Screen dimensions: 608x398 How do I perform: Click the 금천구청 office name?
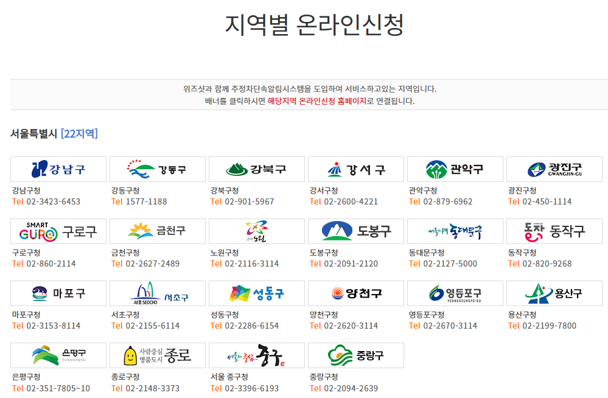(125, 253)
